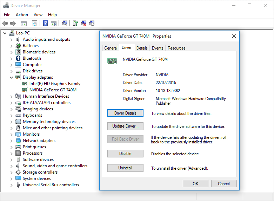Expand the System devices node
The width and height of the screenshot is (274, 201).
11,179
